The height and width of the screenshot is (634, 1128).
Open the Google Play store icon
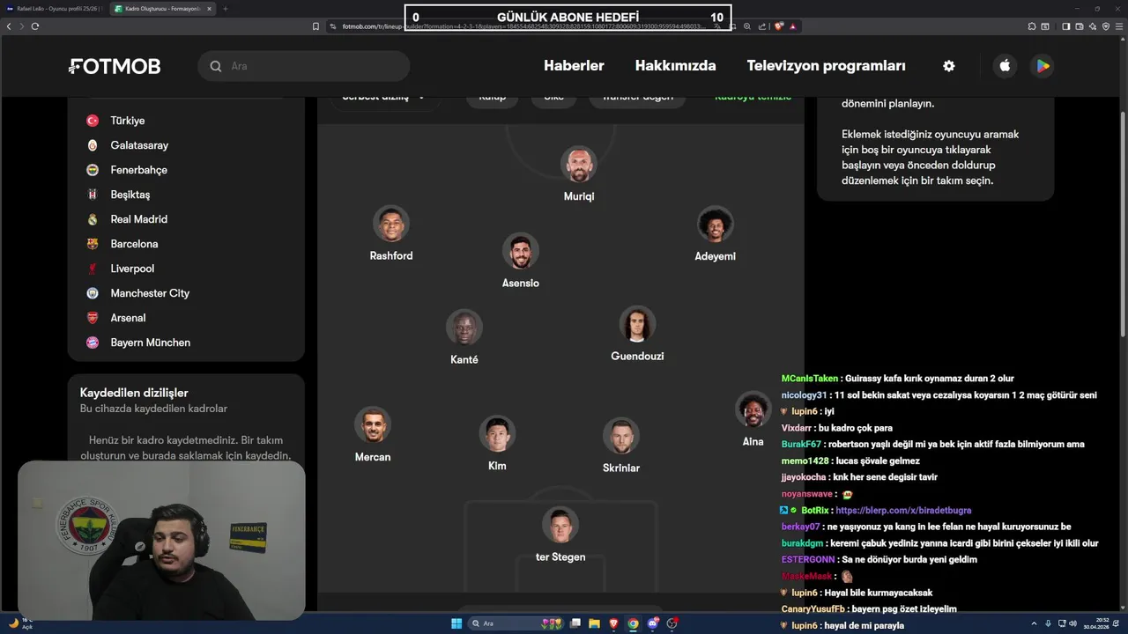(1043, 66)
